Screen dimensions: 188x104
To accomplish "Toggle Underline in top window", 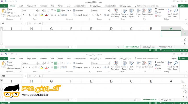I will click(x=30, y=15).
